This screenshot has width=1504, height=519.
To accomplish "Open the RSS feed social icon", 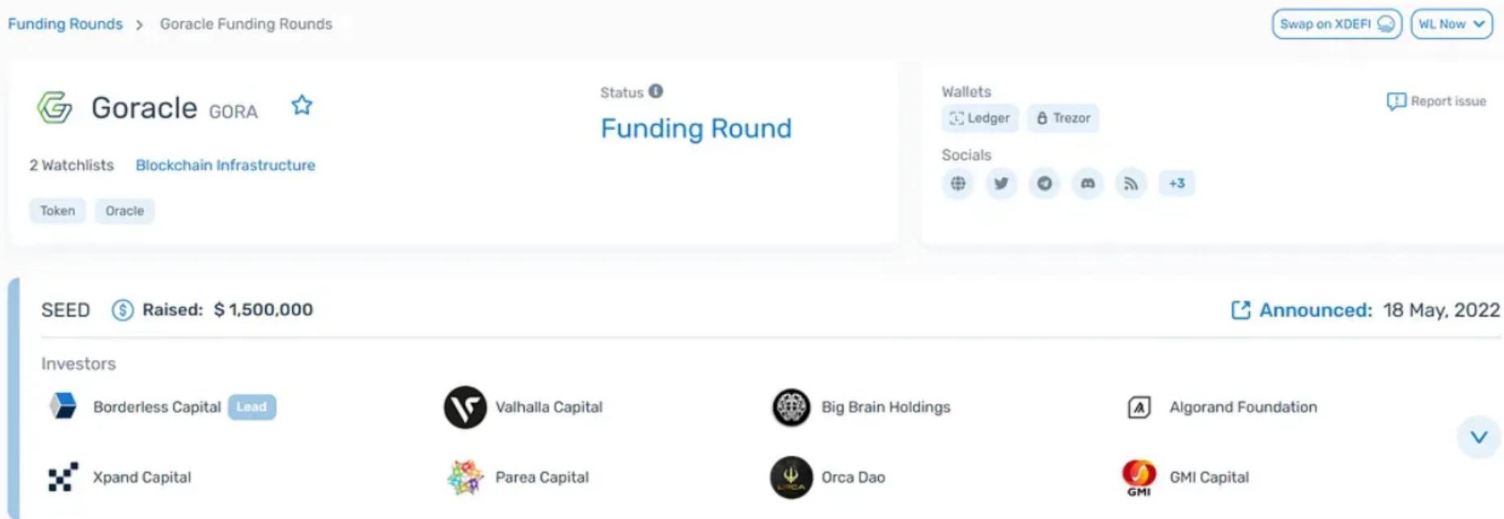I will click(x=1131, y=183).
